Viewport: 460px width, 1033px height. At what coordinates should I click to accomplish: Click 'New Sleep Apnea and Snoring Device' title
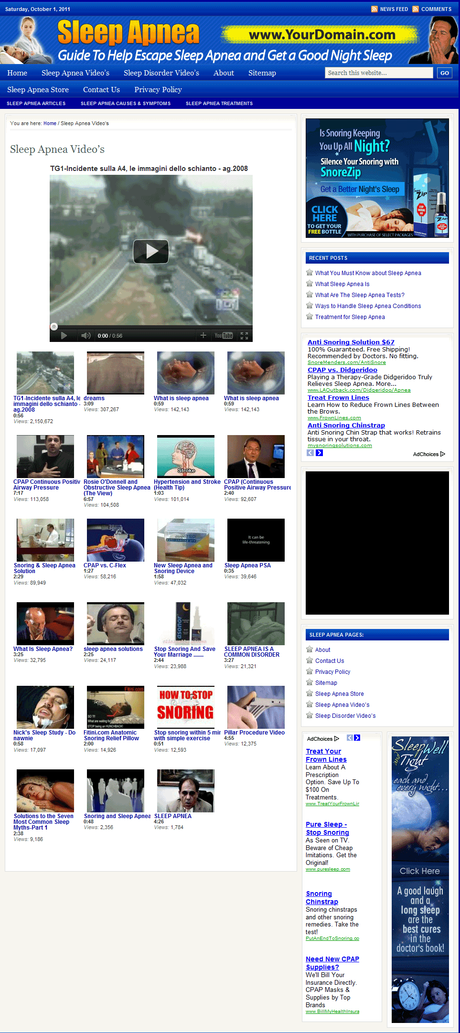point(183,568)
